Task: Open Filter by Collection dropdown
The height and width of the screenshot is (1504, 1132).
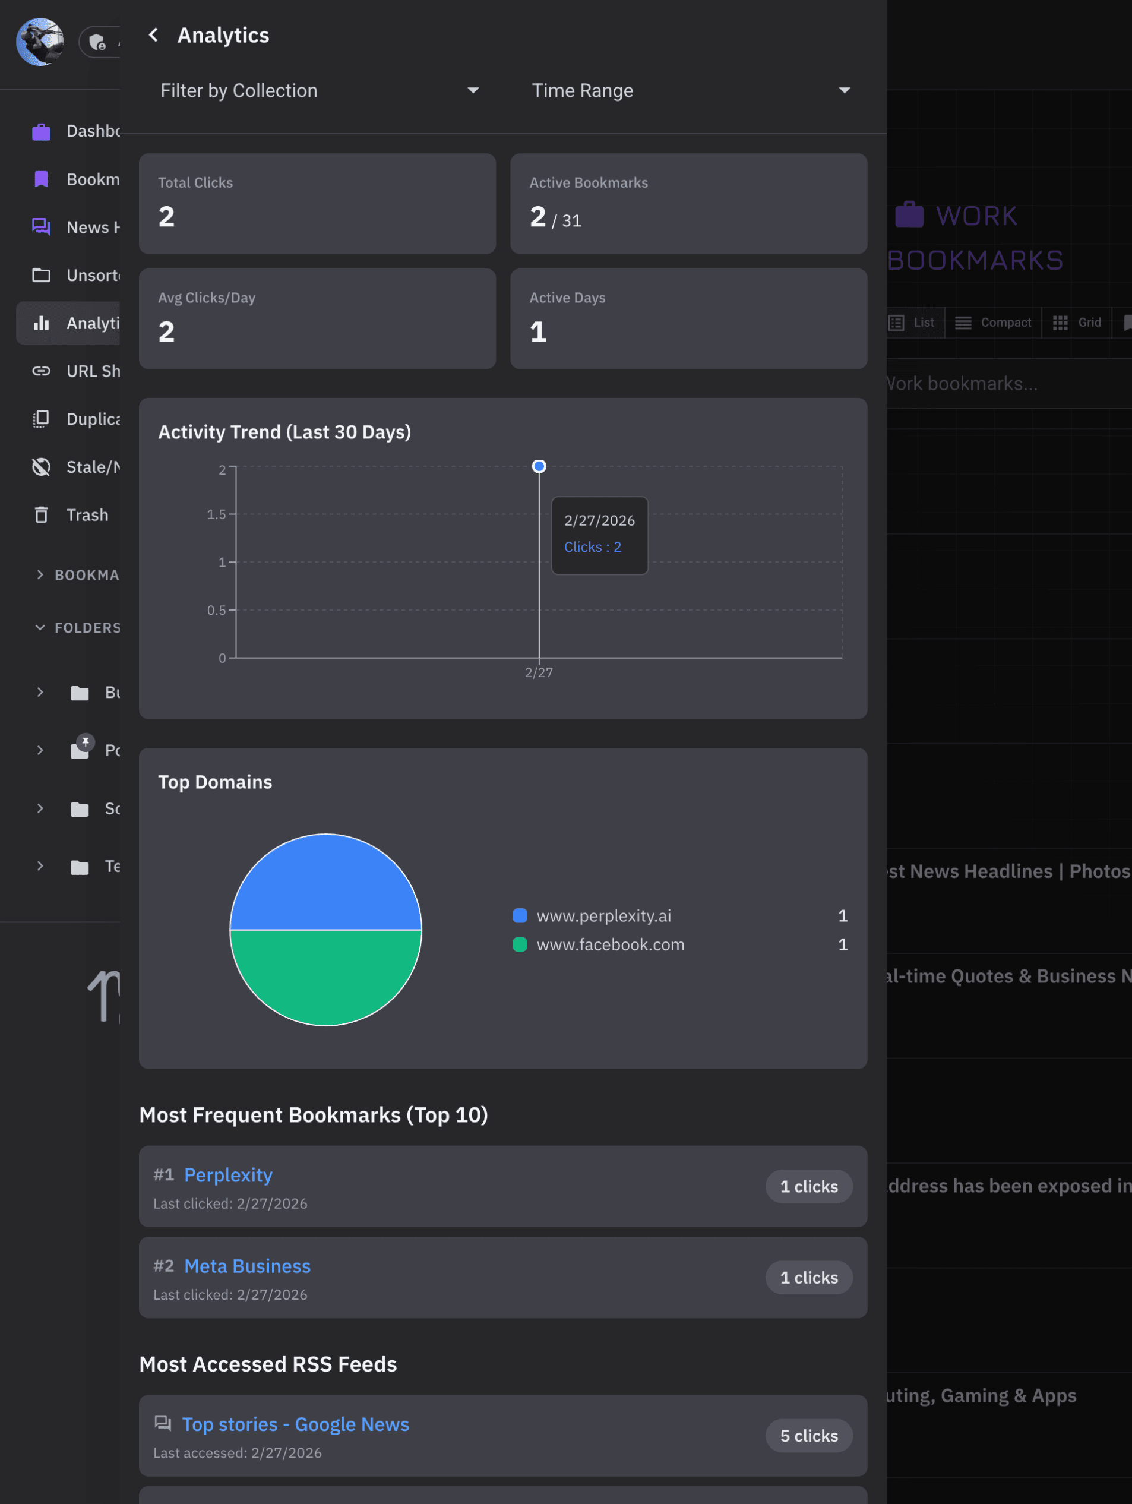Action: click(320, 90)
